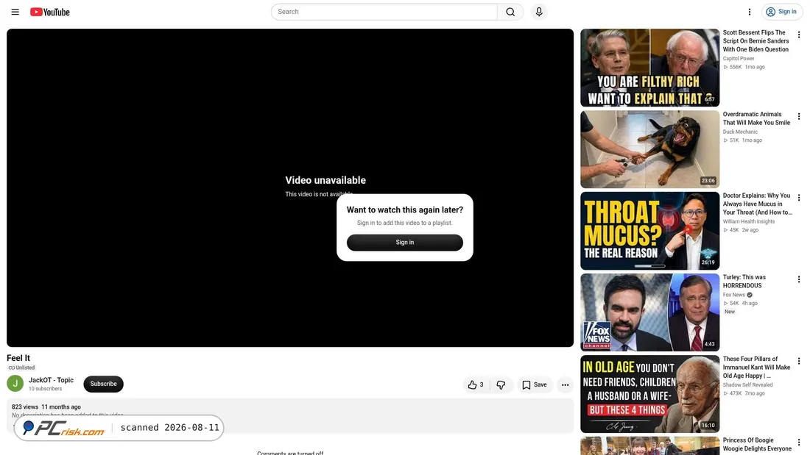The height and width of the screenshot is (455, 810).
Task: Expand description showing '823 views'
Action: pos(25,407)
